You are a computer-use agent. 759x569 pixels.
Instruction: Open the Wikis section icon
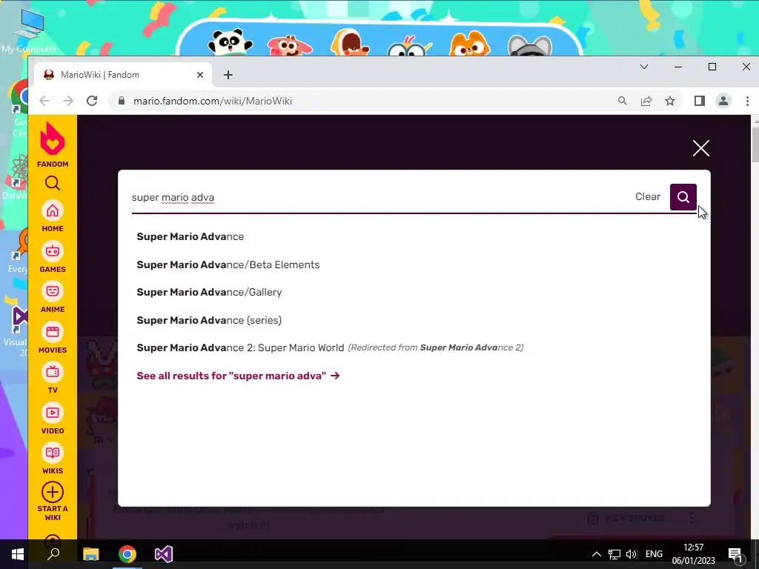click(53, 453)
